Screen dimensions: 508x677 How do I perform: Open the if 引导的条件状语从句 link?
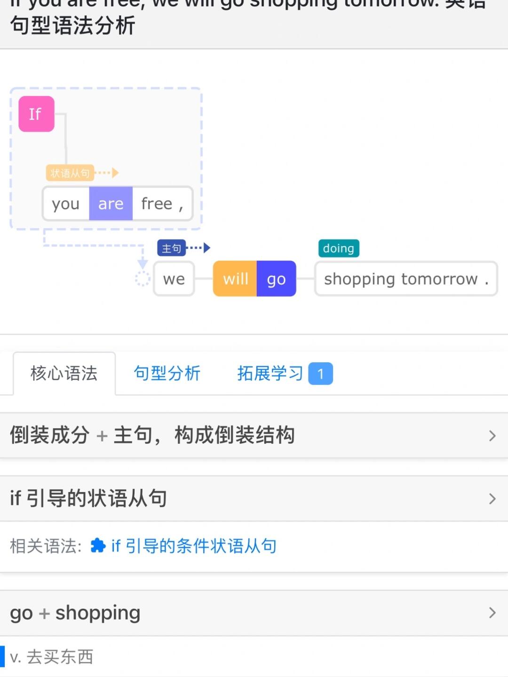[x=194, y=546]
